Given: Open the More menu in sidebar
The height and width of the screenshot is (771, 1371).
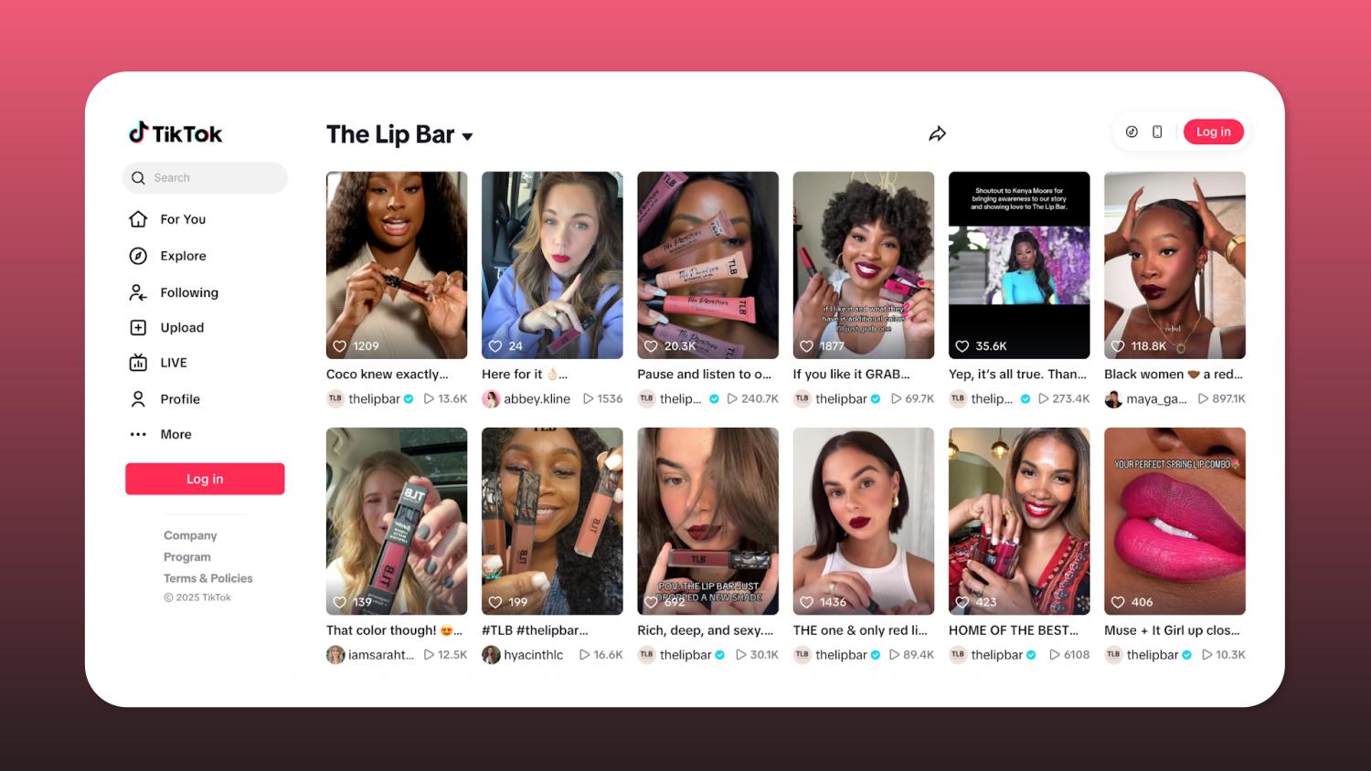Looking at the screenshot, I should [161, 434].
